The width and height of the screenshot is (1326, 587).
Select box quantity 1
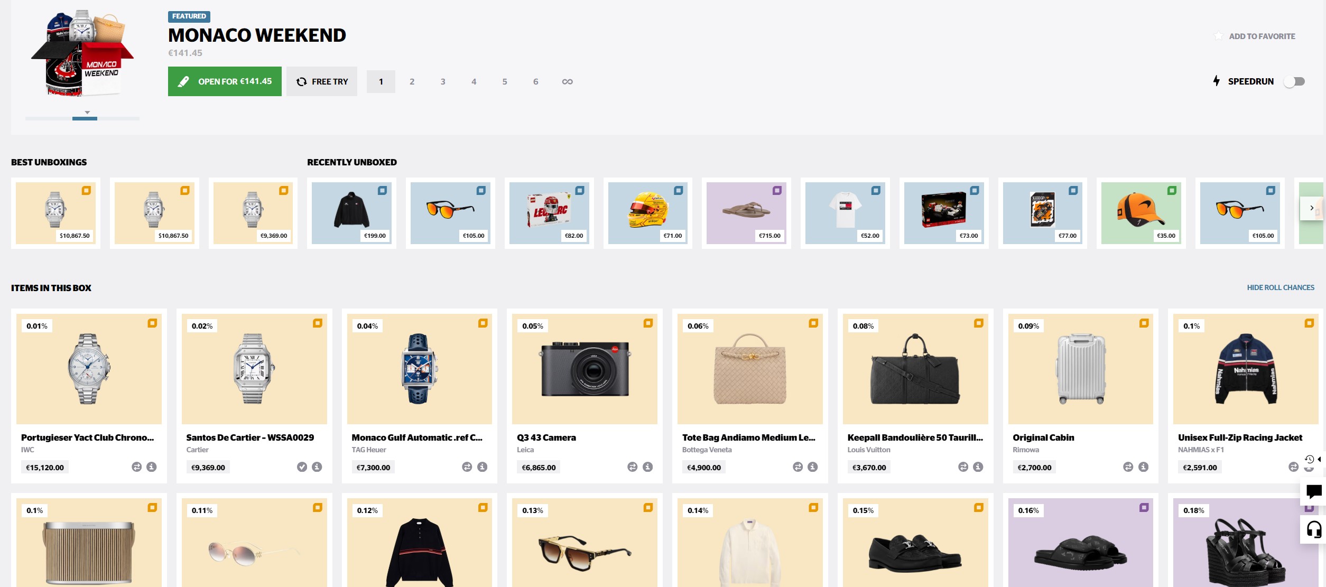[x=381, y=81]
